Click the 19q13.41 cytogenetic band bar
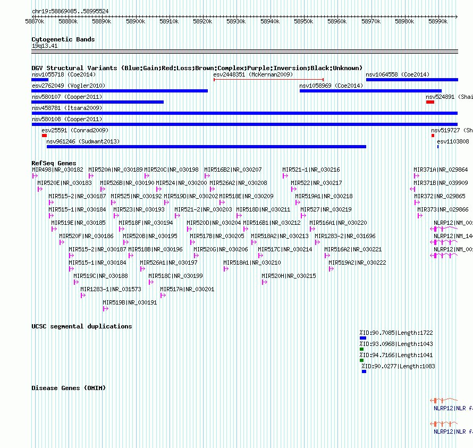 point(244,52)
